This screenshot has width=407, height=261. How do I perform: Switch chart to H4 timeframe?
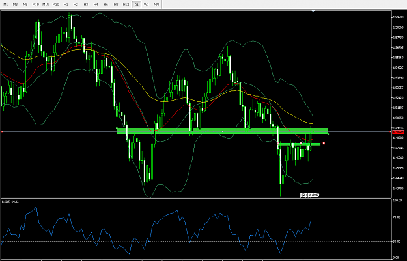pos(96,5)
